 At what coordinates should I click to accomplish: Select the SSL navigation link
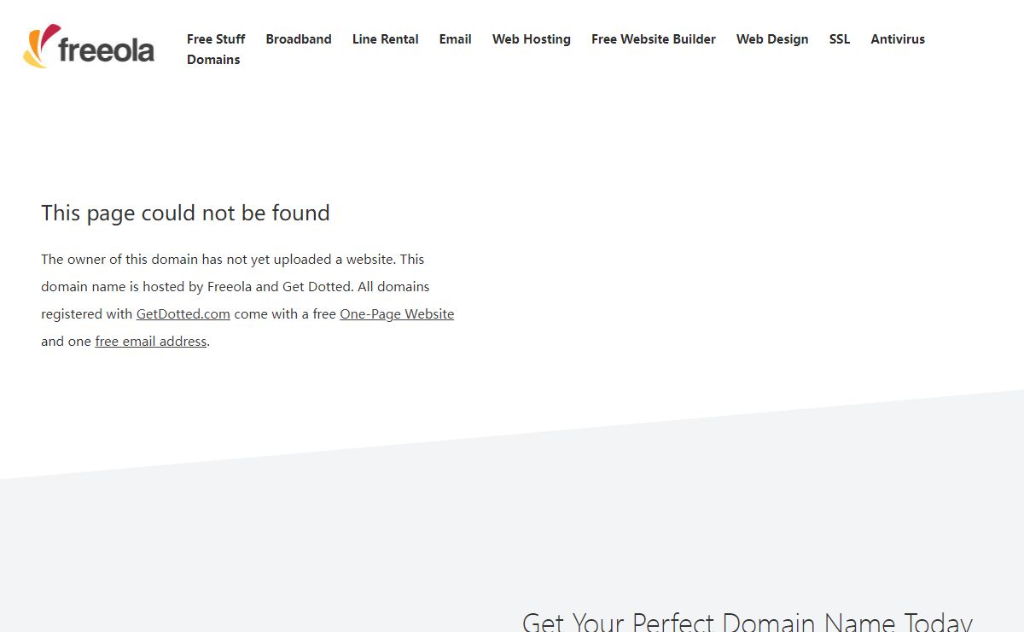click(840, 39)
